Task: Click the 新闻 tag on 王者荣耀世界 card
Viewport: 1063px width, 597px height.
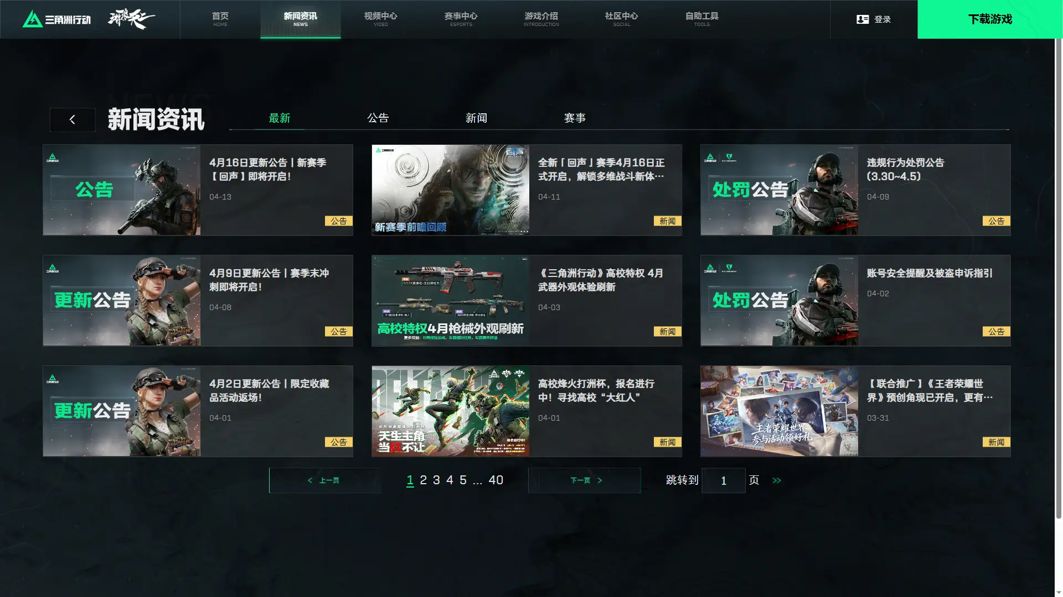Action: point(996,442)
